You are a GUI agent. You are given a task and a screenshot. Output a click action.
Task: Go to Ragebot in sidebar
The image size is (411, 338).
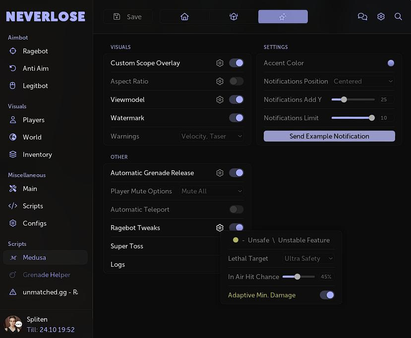click(35, 51)
